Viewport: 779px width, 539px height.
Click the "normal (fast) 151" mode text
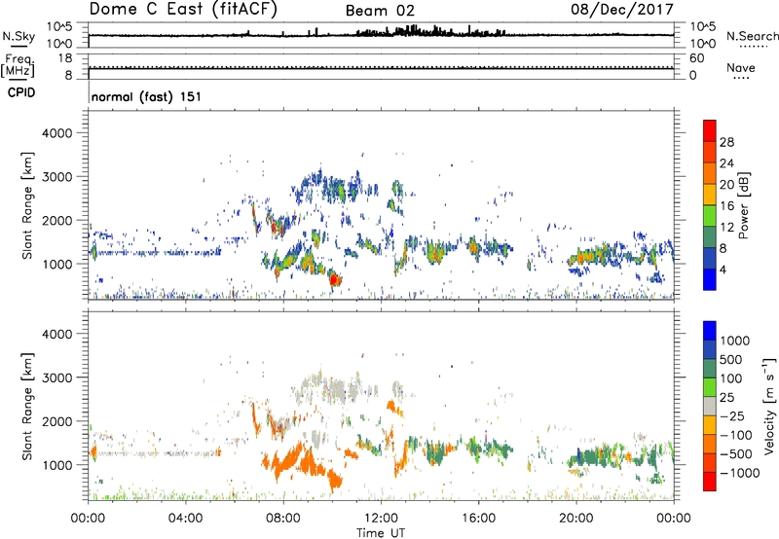tap(146, 96)
